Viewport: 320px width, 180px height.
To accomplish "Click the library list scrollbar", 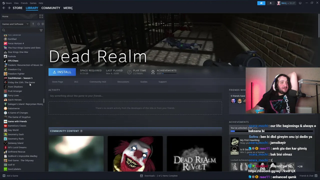I will [x=44, y=100].
